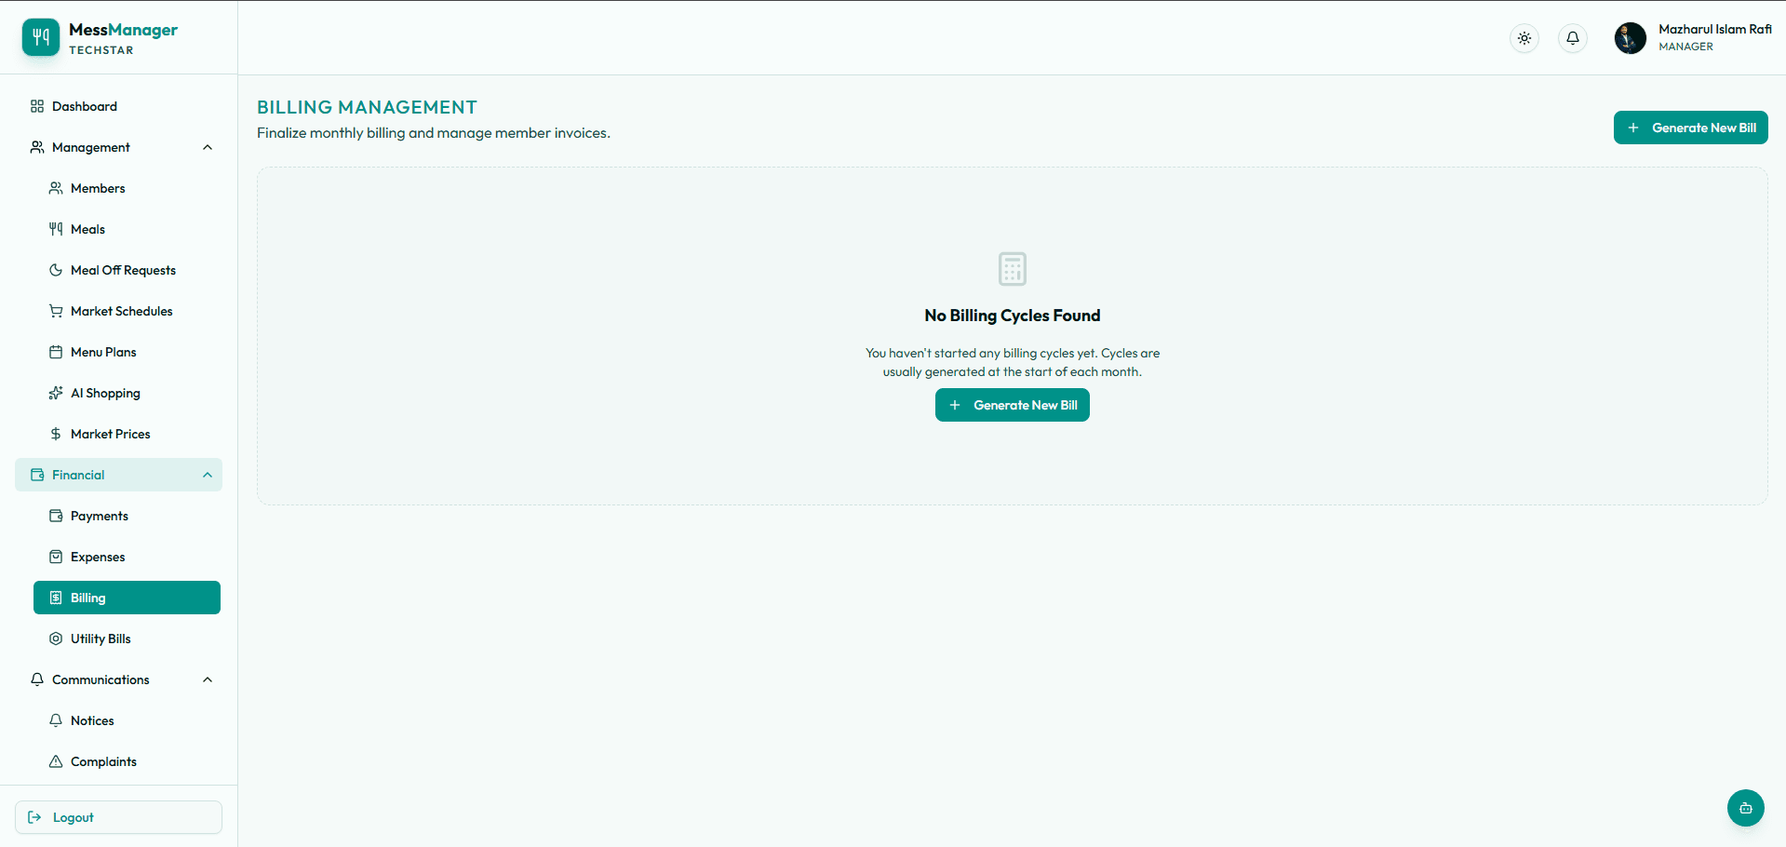Collapse the Management section chevron
The image size is (1786, 847).
click(208, 147)
